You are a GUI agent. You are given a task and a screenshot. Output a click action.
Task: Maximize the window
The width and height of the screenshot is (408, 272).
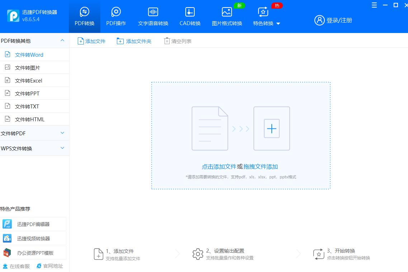click(396, 5)
